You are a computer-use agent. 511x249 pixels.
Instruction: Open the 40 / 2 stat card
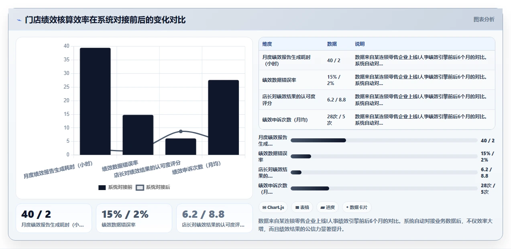click(x=54, y=218)
